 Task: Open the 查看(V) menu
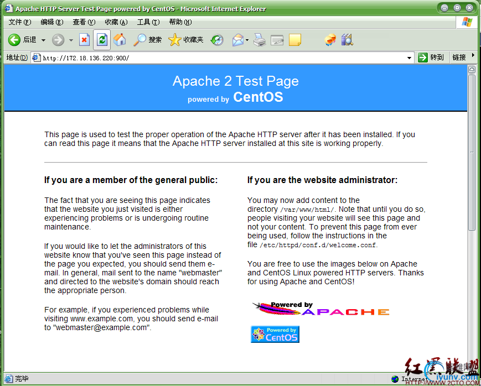[x=84, y=22]
